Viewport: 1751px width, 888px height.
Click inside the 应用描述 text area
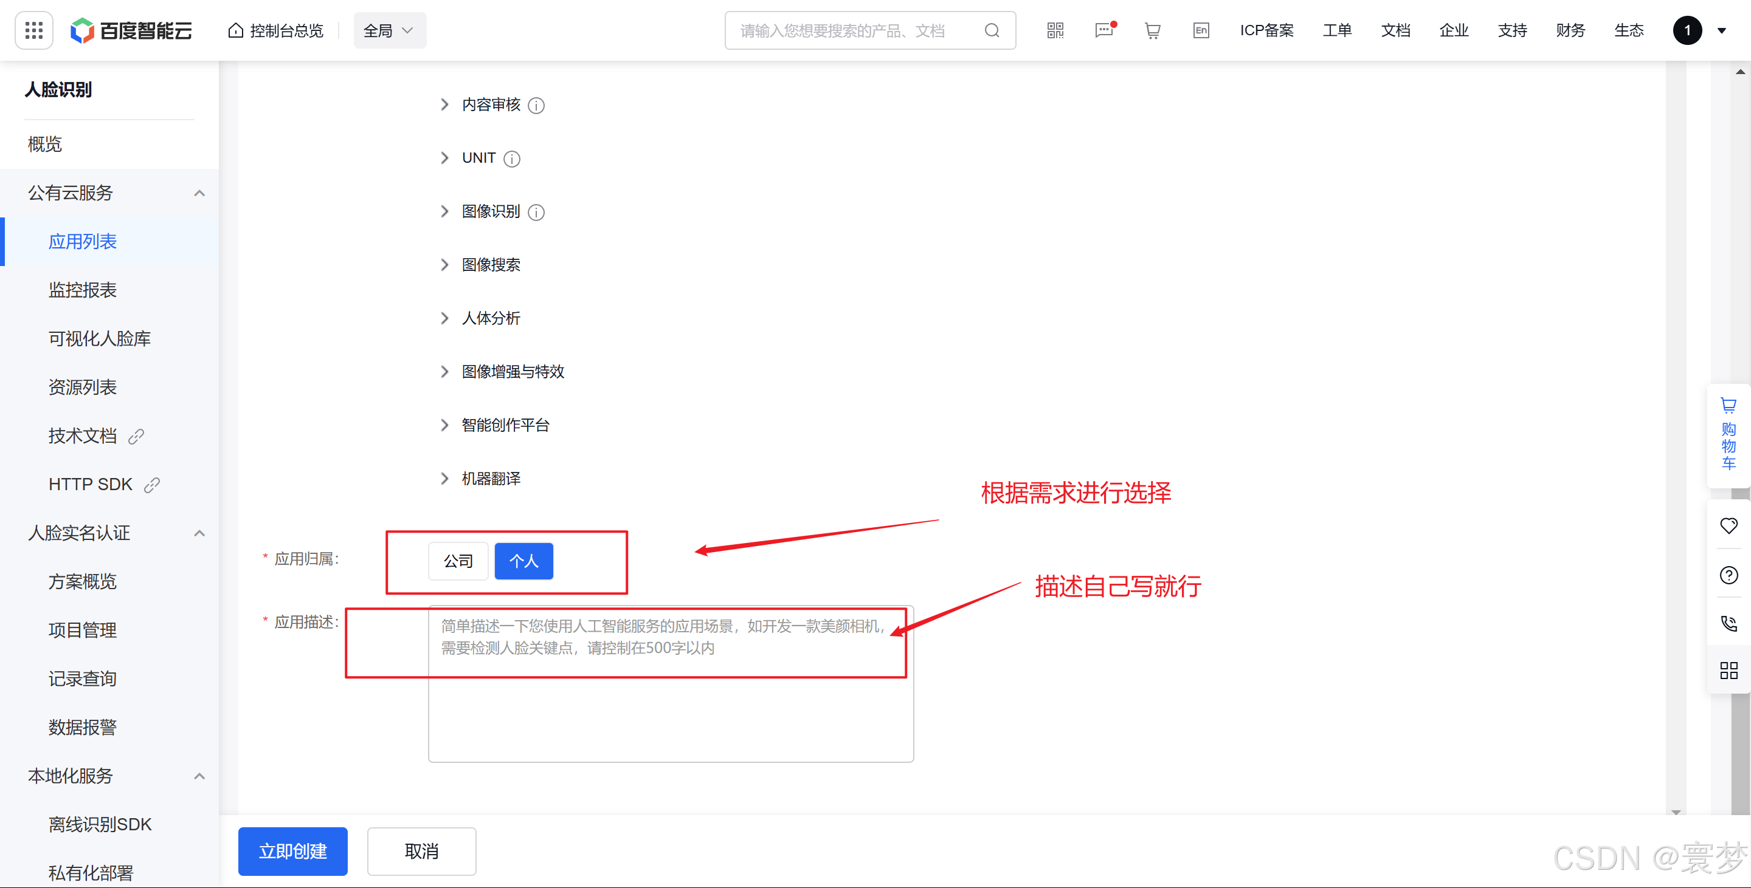(670, 713)
